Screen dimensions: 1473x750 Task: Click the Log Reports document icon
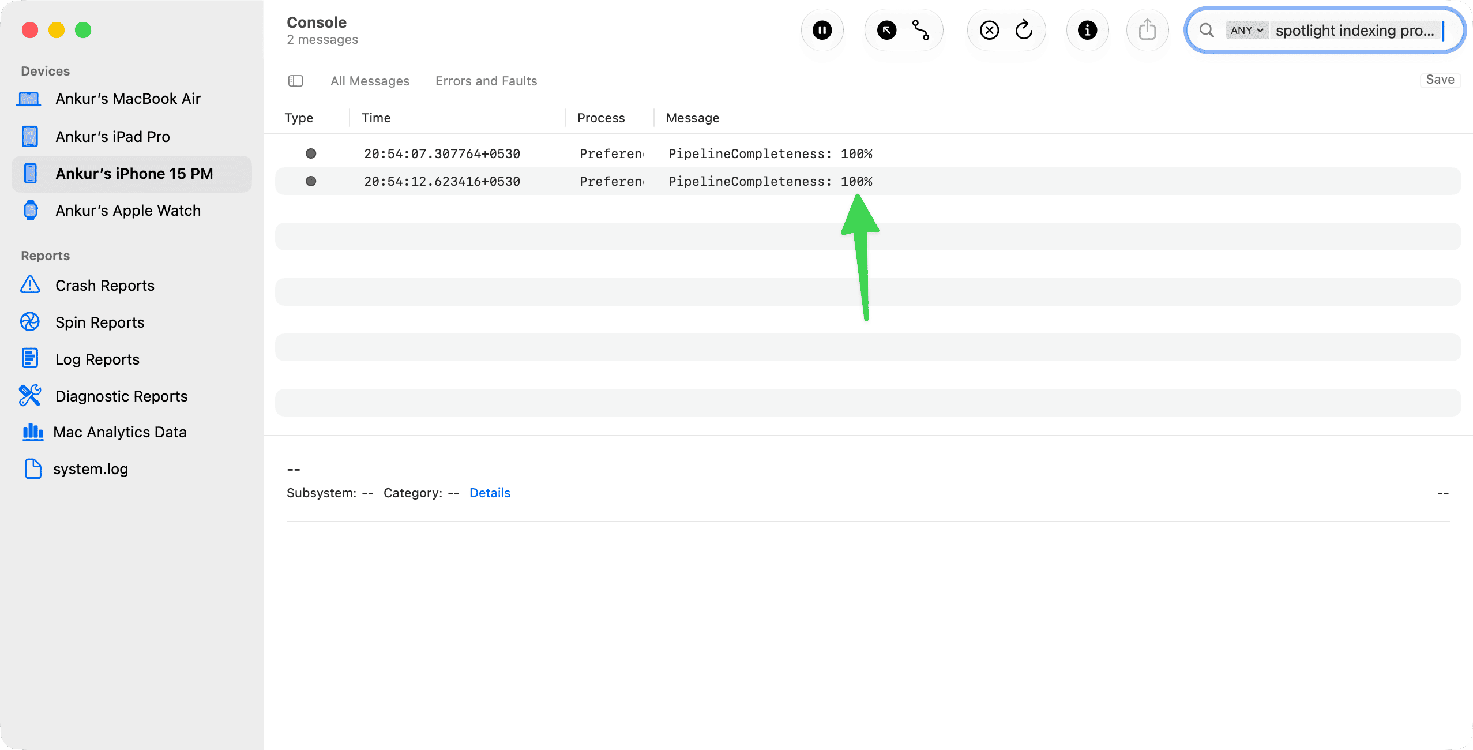click(30, 359)
